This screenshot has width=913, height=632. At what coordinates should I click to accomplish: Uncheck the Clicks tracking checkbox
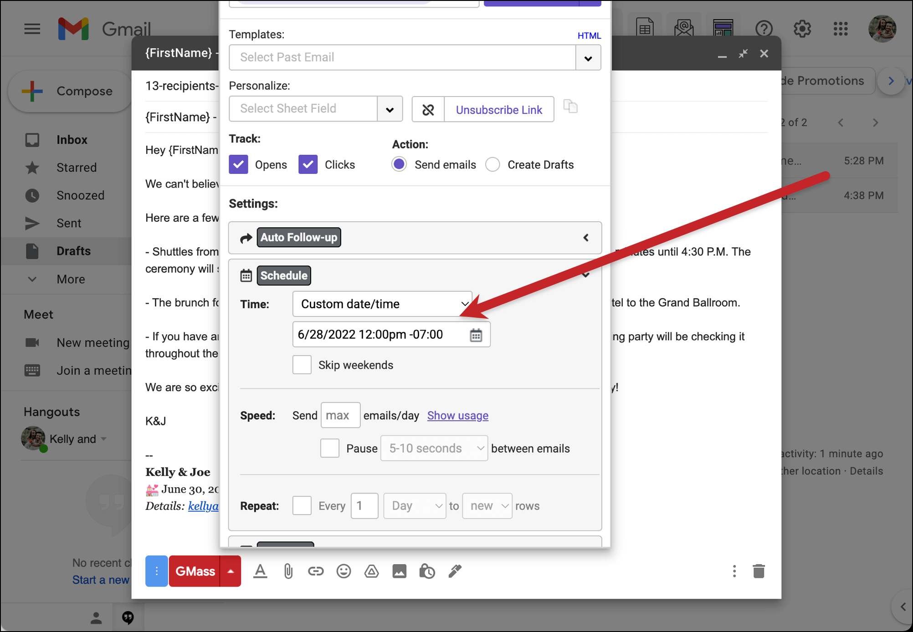[308, 164]
